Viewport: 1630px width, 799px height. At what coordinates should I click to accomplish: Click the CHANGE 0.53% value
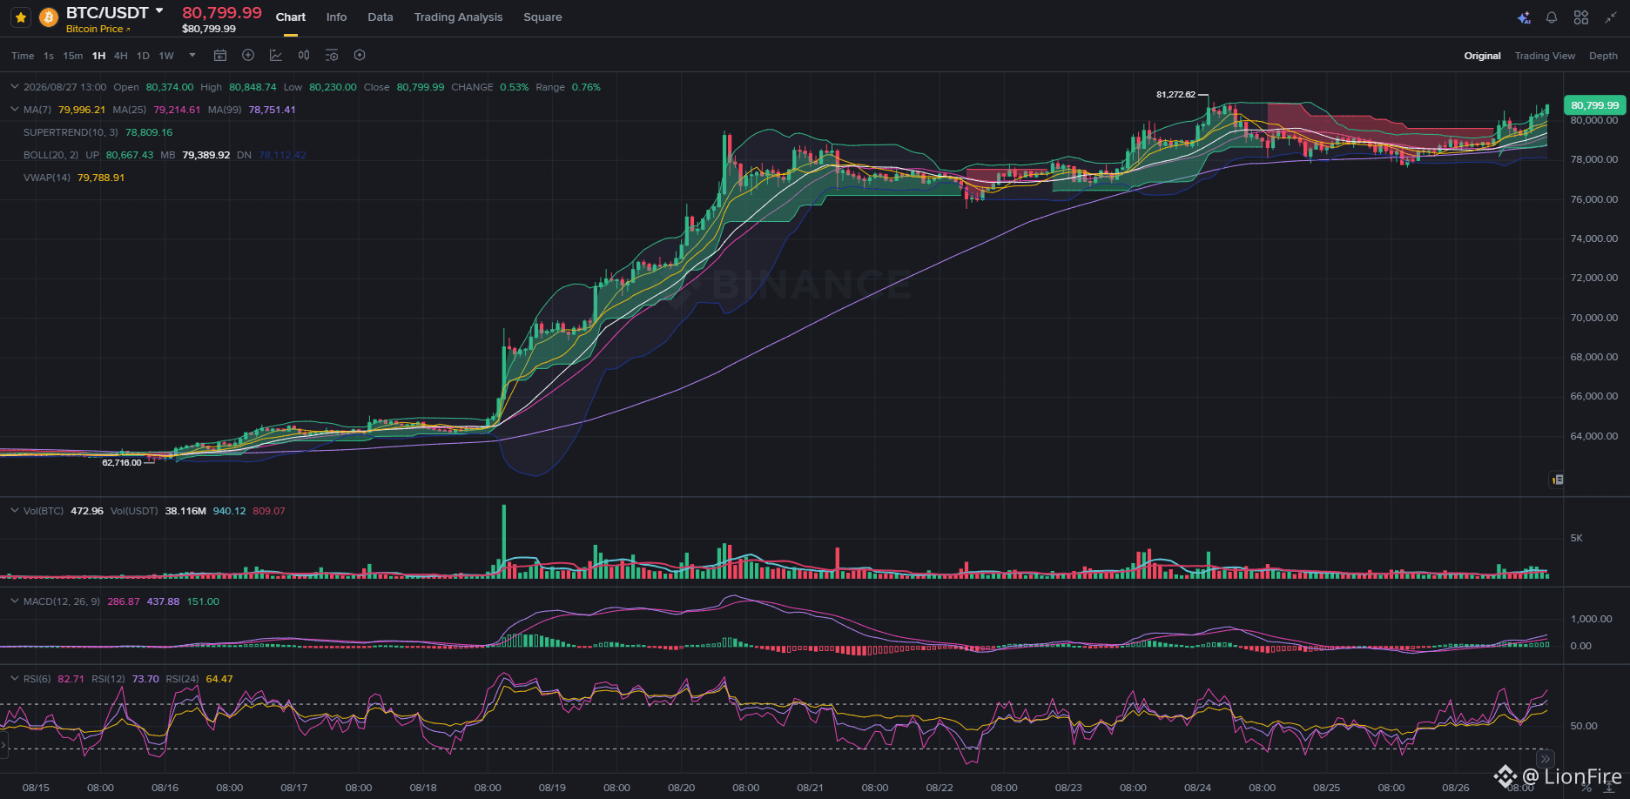pos(514,87)
